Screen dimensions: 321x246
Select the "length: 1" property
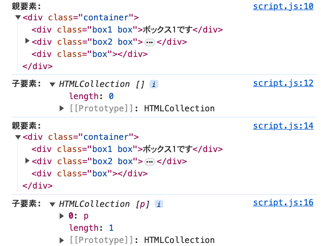point(91,228)
